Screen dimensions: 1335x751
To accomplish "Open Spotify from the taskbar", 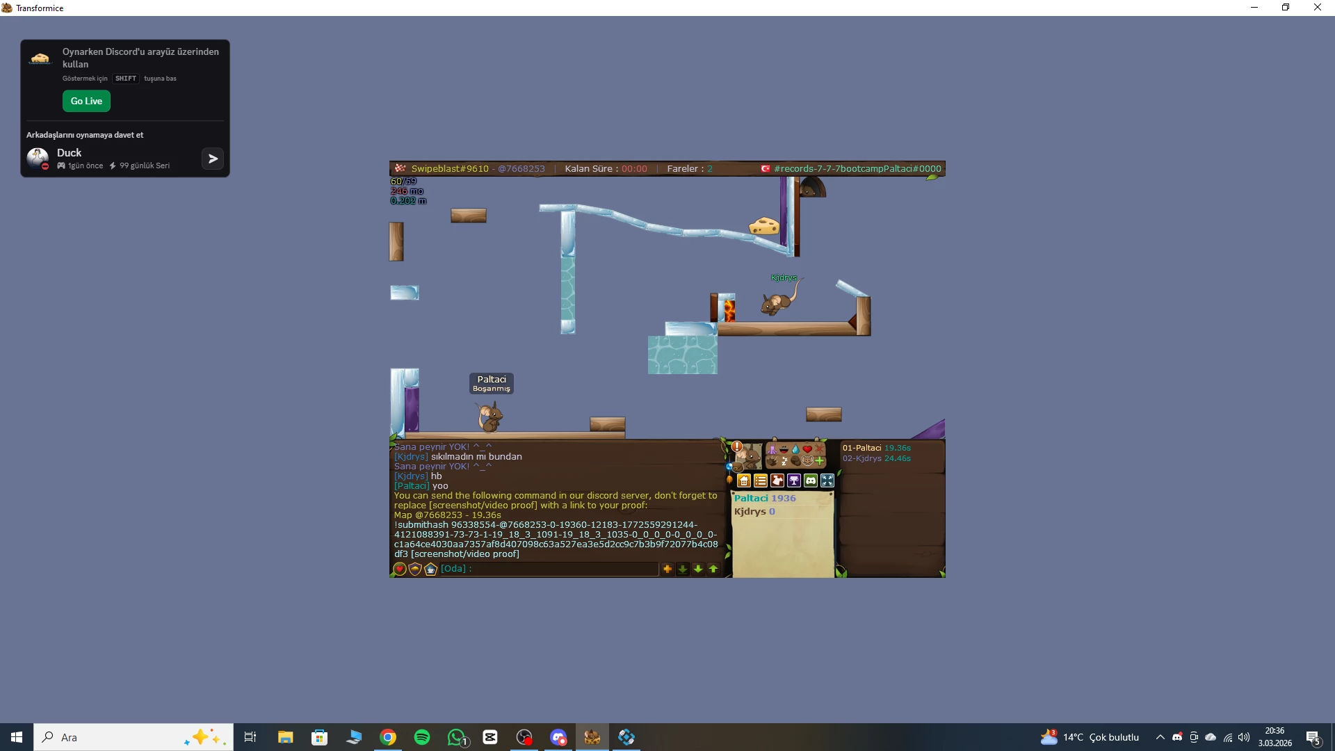I will click(422, 737).
